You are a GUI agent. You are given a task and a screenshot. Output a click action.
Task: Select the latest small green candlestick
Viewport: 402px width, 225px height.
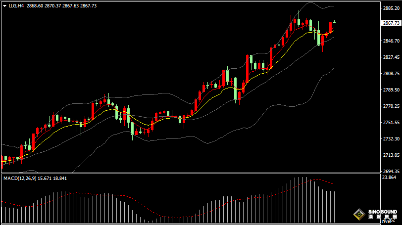[x=335, y=22]
